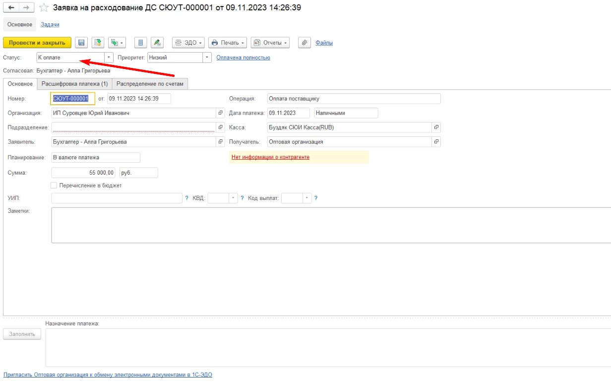This screenshot has width=611, height=382.
Task: Open the create-based-on icon menu
Action: point(117,43)
